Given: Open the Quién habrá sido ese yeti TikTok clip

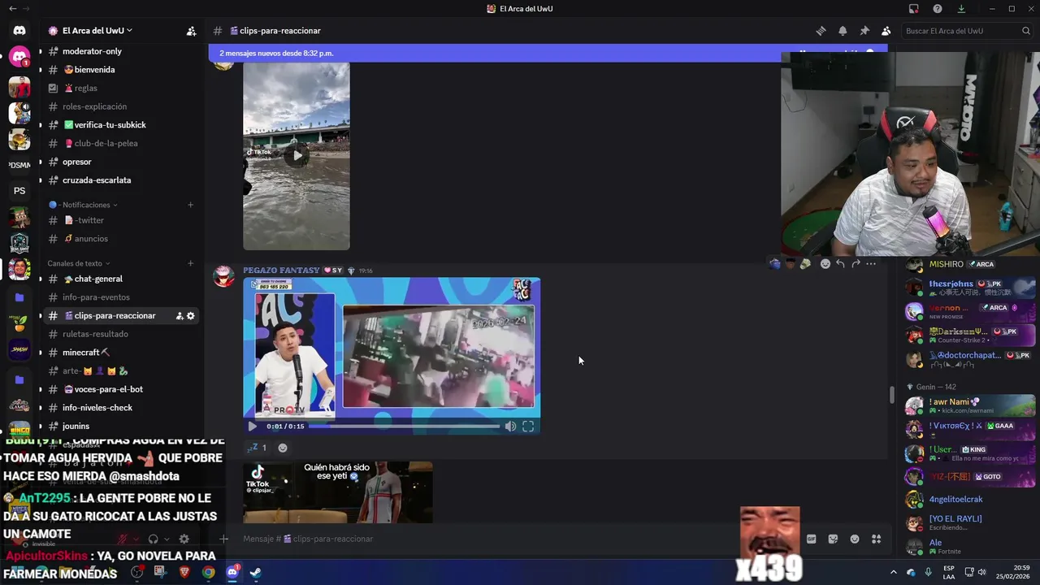Looking at the screenshot, I should click(x=338, y=492).
